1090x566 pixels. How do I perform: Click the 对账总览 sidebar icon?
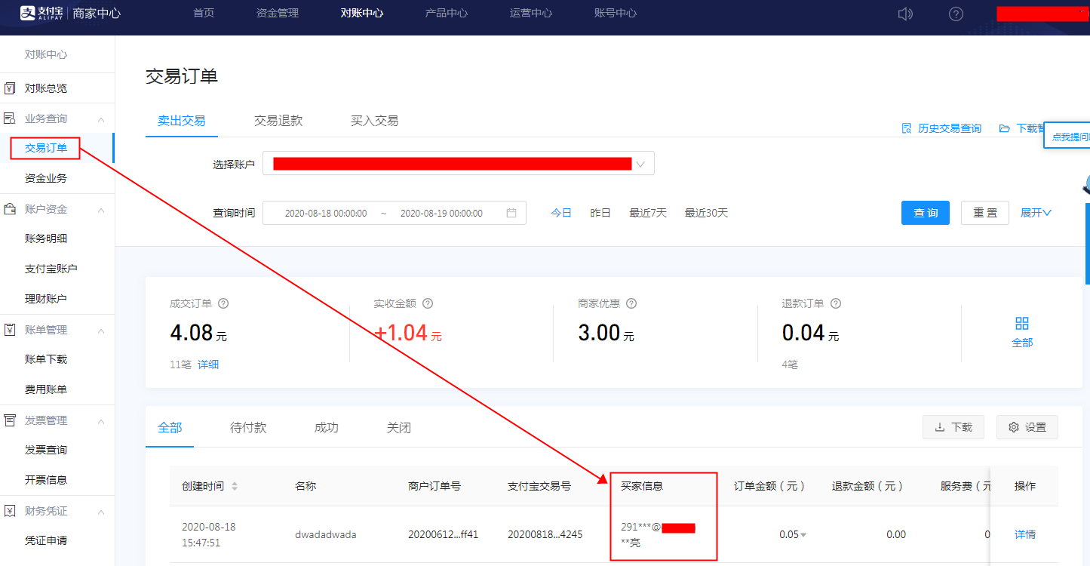point(10,88)
